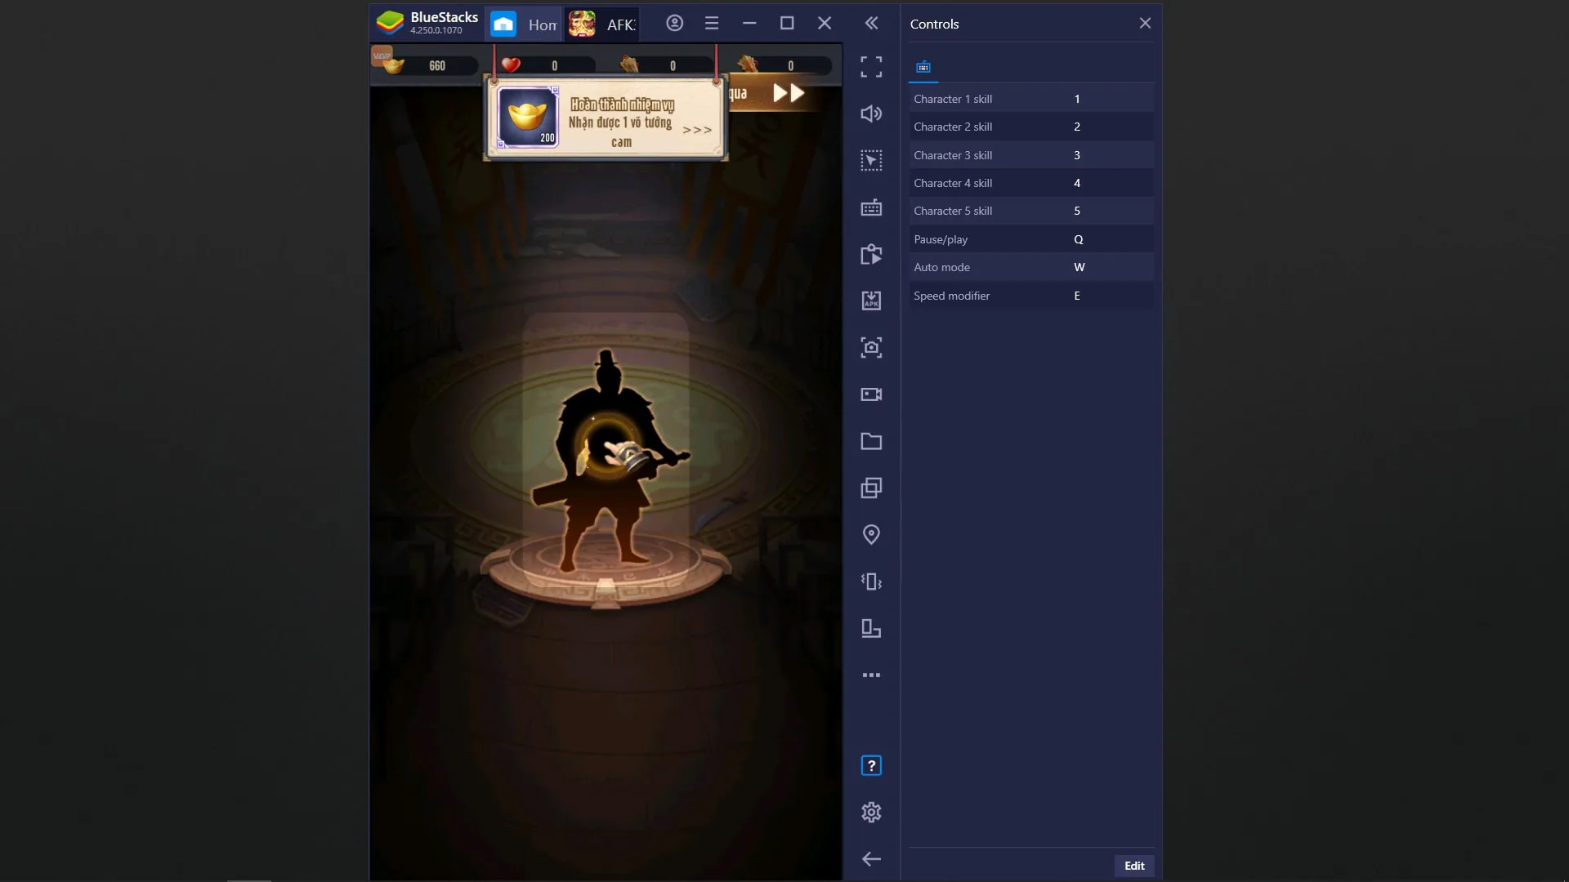Click the Edit button in Controls
Screen dimensions: 1569x882
click(x=1134, y=866)
